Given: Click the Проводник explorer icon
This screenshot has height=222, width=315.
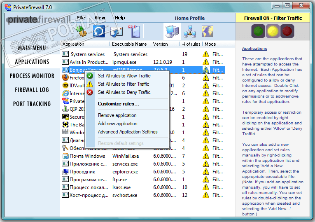Looking at the screenshot, I should pyautogui.click(x=65, y=172).
